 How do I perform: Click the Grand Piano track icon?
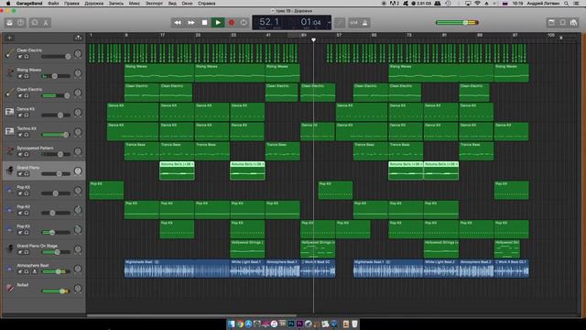[x=10, y=170]
